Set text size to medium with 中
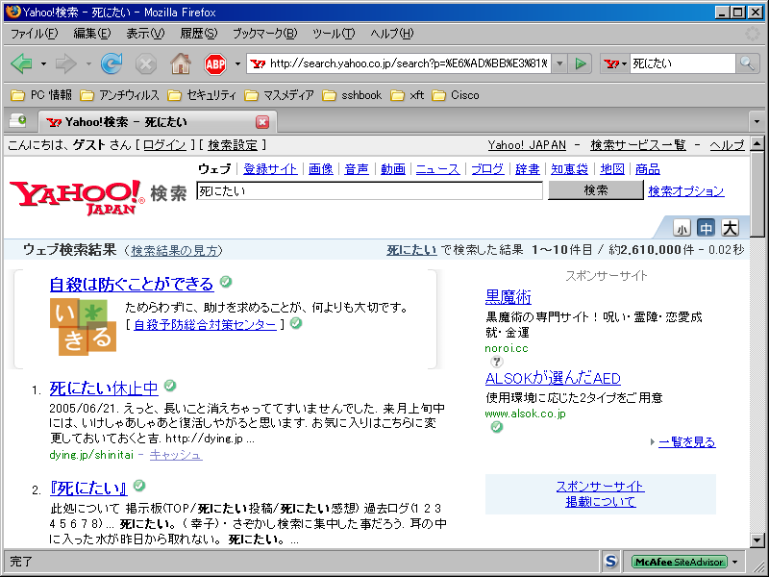The image size is (769, 577). tap(706, 228)
